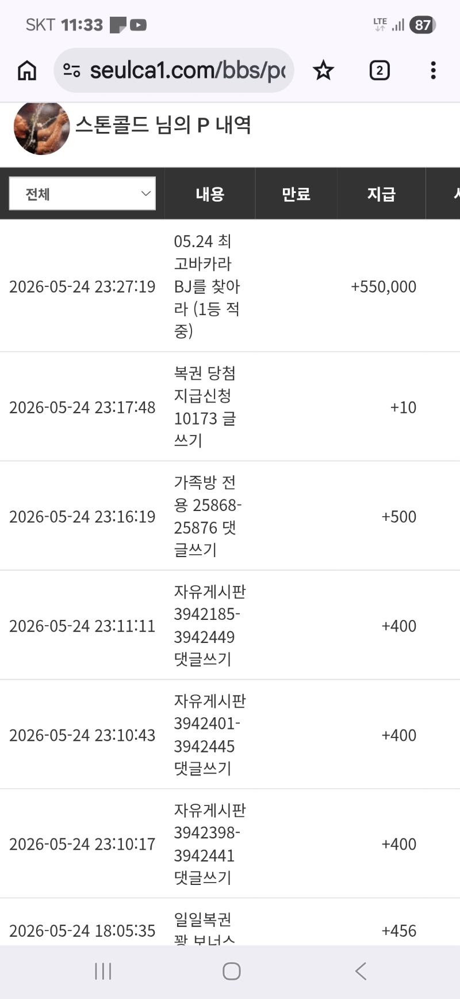This screenshot has height=999, width=460.
Task: Select the 내용 column header
Action: point(210,194)
